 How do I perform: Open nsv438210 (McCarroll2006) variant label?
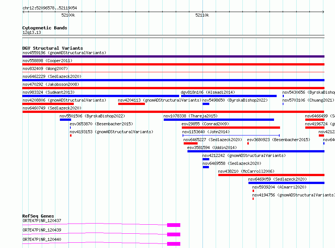tap(246, 171)
